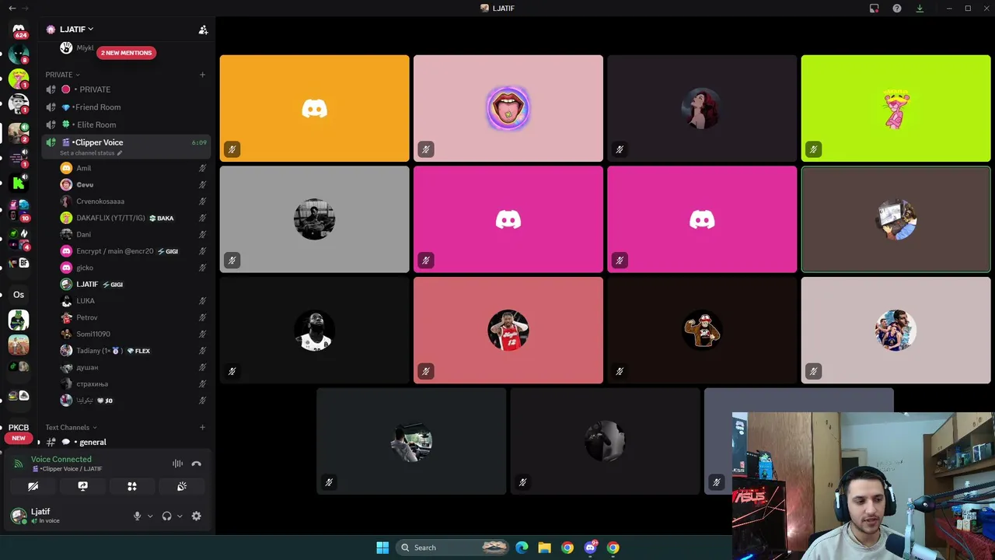Join the PRIVATE voice channel
The height and width of the screenshot is (560, 995).
tap(125, 89)
